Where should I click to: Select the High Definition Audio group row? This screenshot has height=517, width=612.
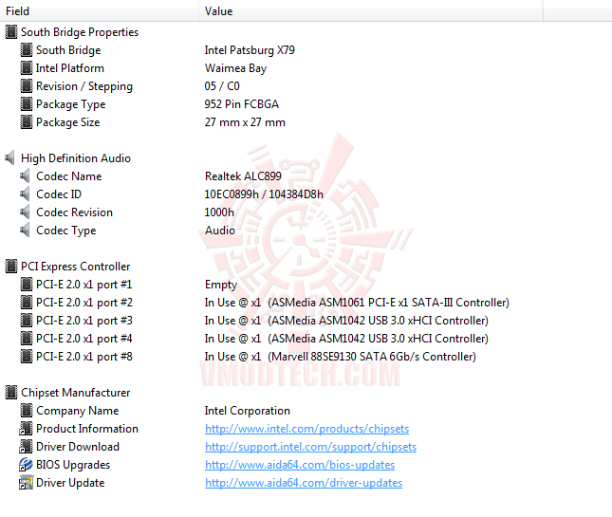click(76, 158)
